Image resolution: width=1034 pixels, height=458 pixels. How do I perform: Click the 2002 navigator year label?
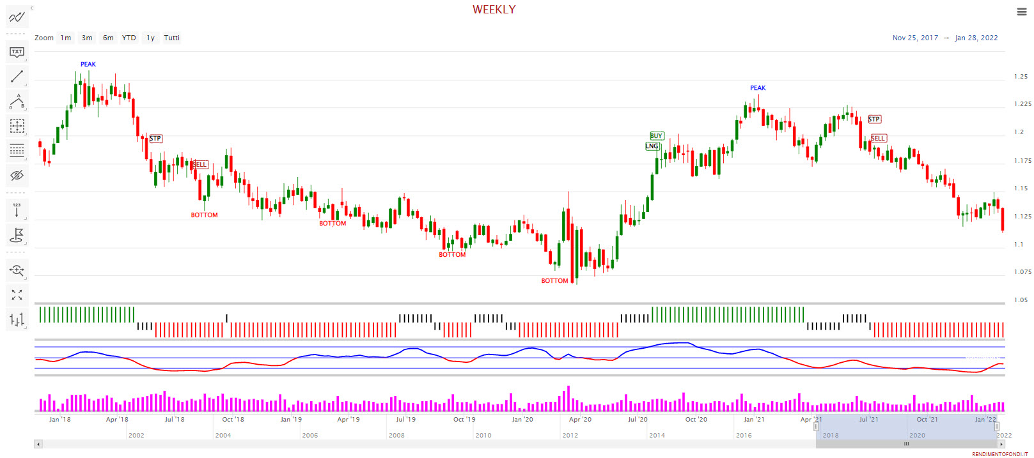coord(136,436)
